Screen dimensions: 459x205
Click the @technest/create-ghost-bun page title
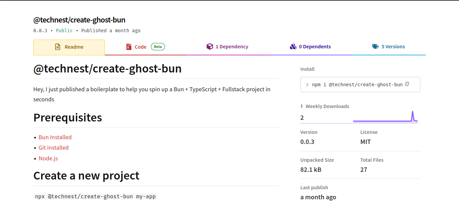(79, 20)
